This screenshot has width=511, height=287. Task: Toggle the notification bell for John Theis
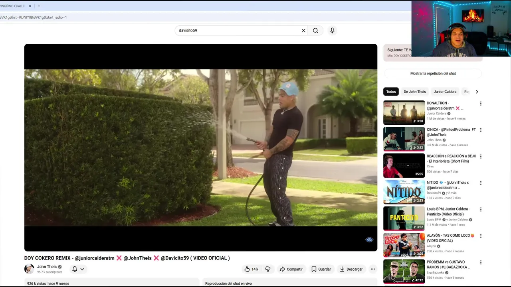[75, 269]
